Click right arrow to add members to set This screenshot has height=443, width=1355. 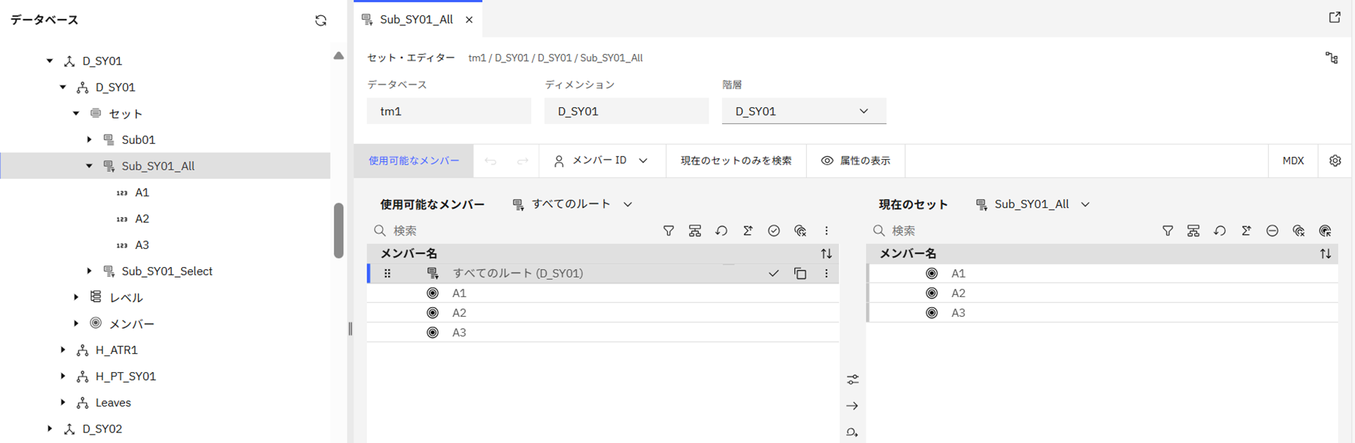tap(853, 406)
